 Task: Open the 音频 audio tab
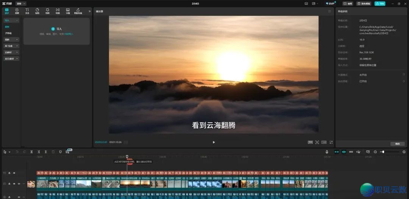click(x=17, y=11)
